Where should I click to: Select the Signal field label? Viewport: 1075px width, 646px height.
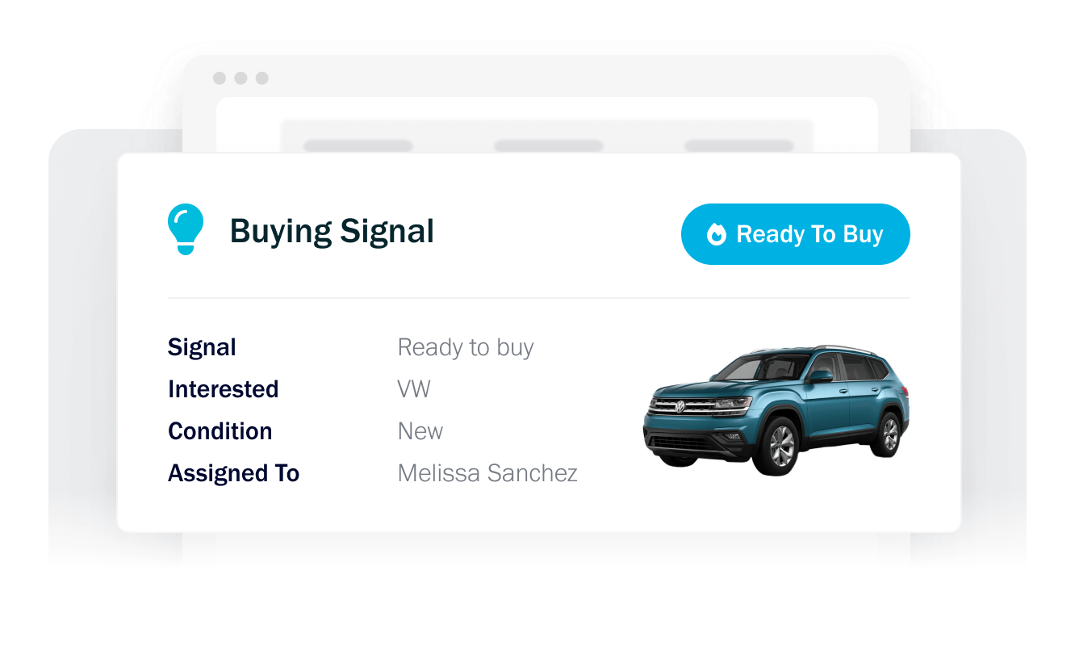(201, 346)
